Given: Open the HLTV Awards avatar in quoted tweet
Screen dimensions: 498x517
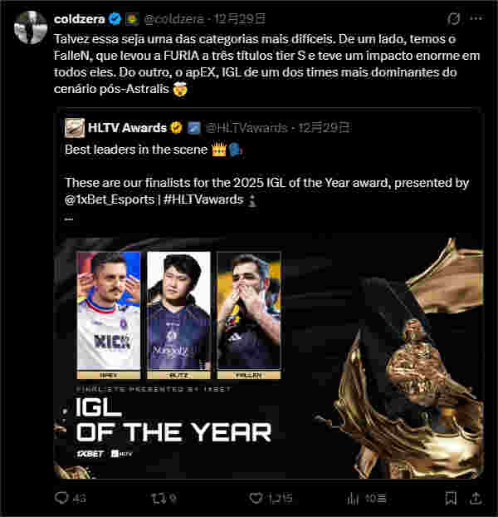Looking at the screenshot, I should coord(75,128).
